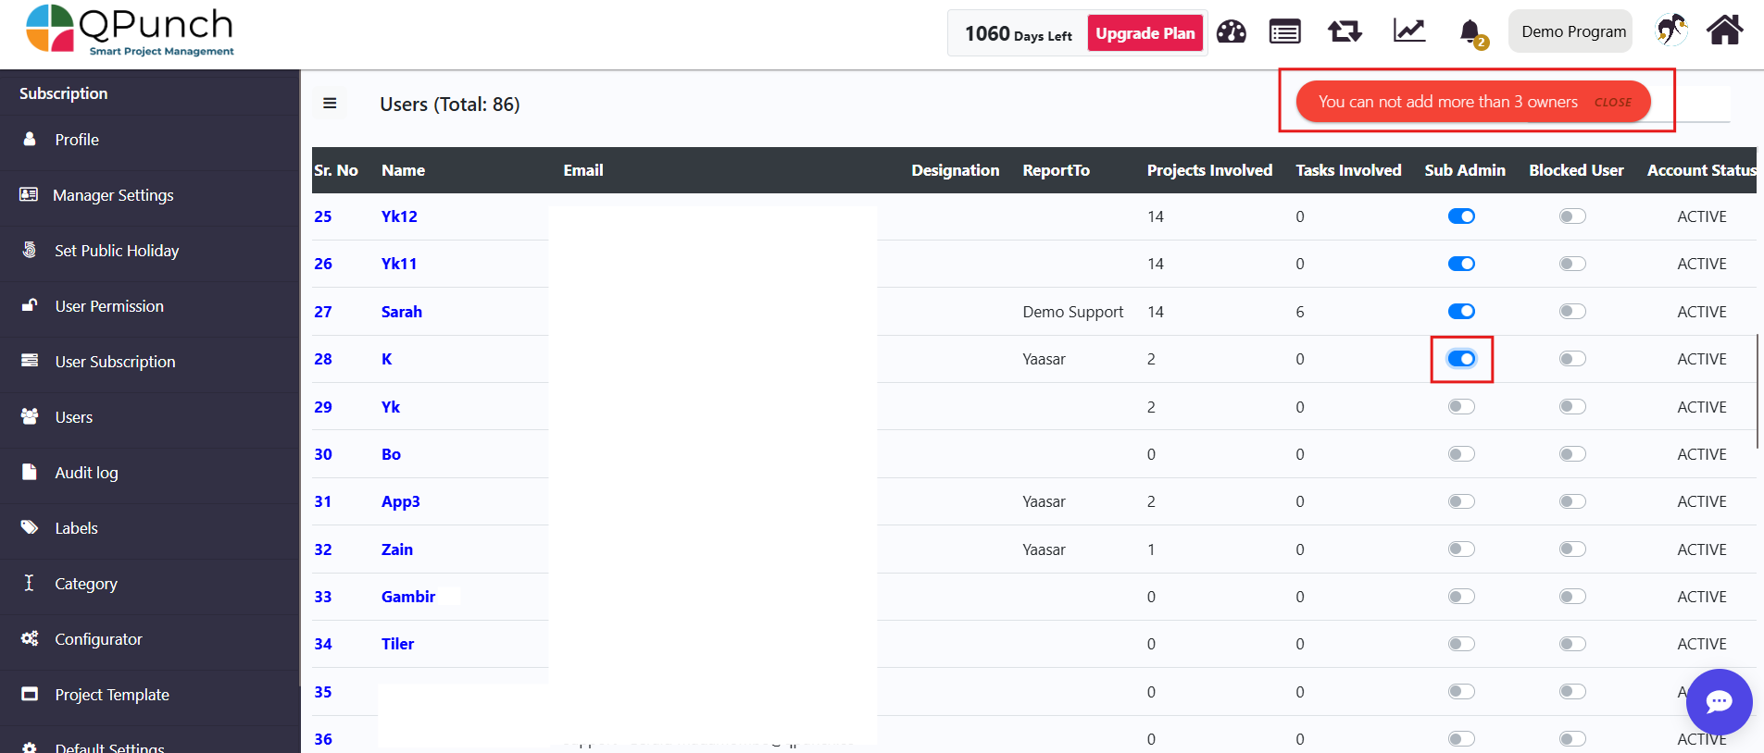Image resolution: width=1764 pixels, height=753 pixels.
Task: Go to home using house icon
Action: (x=1724, y=31)
